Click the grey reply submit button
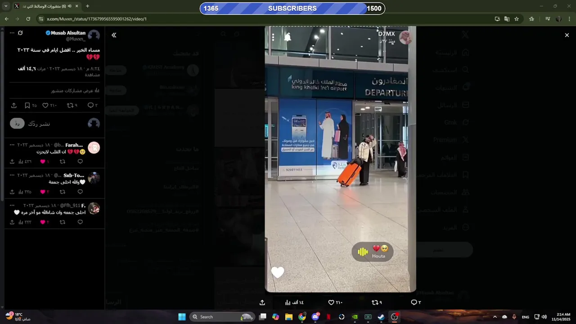The image size is (576, 324). tap(17, 123)
